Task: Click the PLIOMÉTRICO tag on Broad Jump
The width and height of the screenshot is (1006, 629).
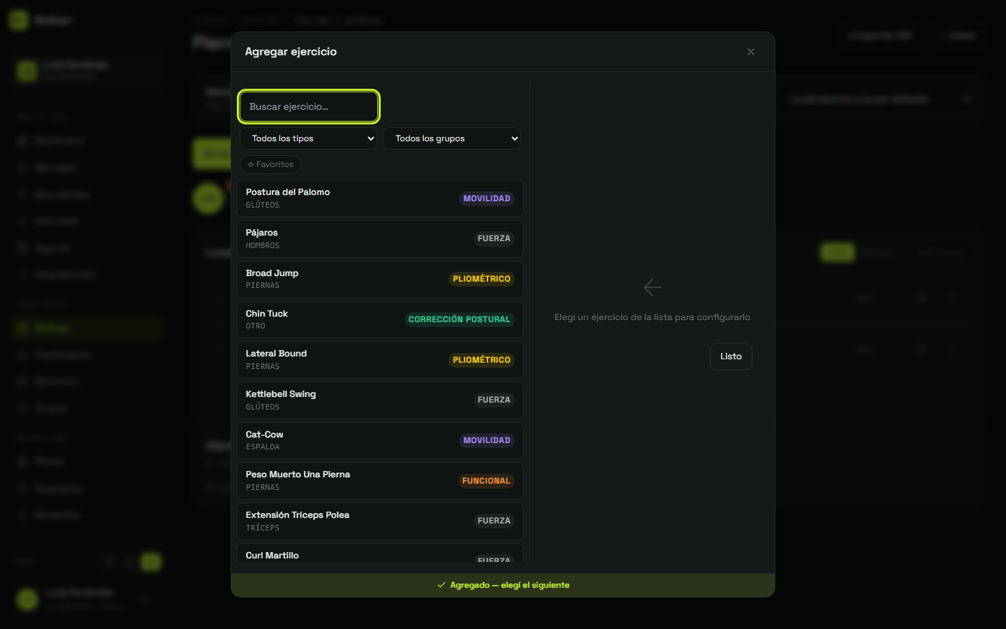Action: 481,279
